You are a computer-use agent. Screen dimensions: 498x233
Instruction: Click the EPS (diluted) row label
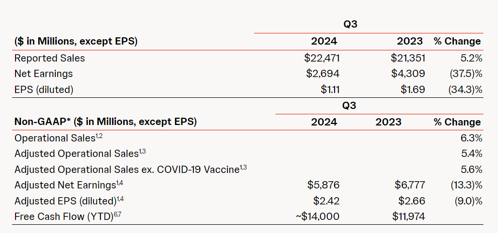pos(44,90)
